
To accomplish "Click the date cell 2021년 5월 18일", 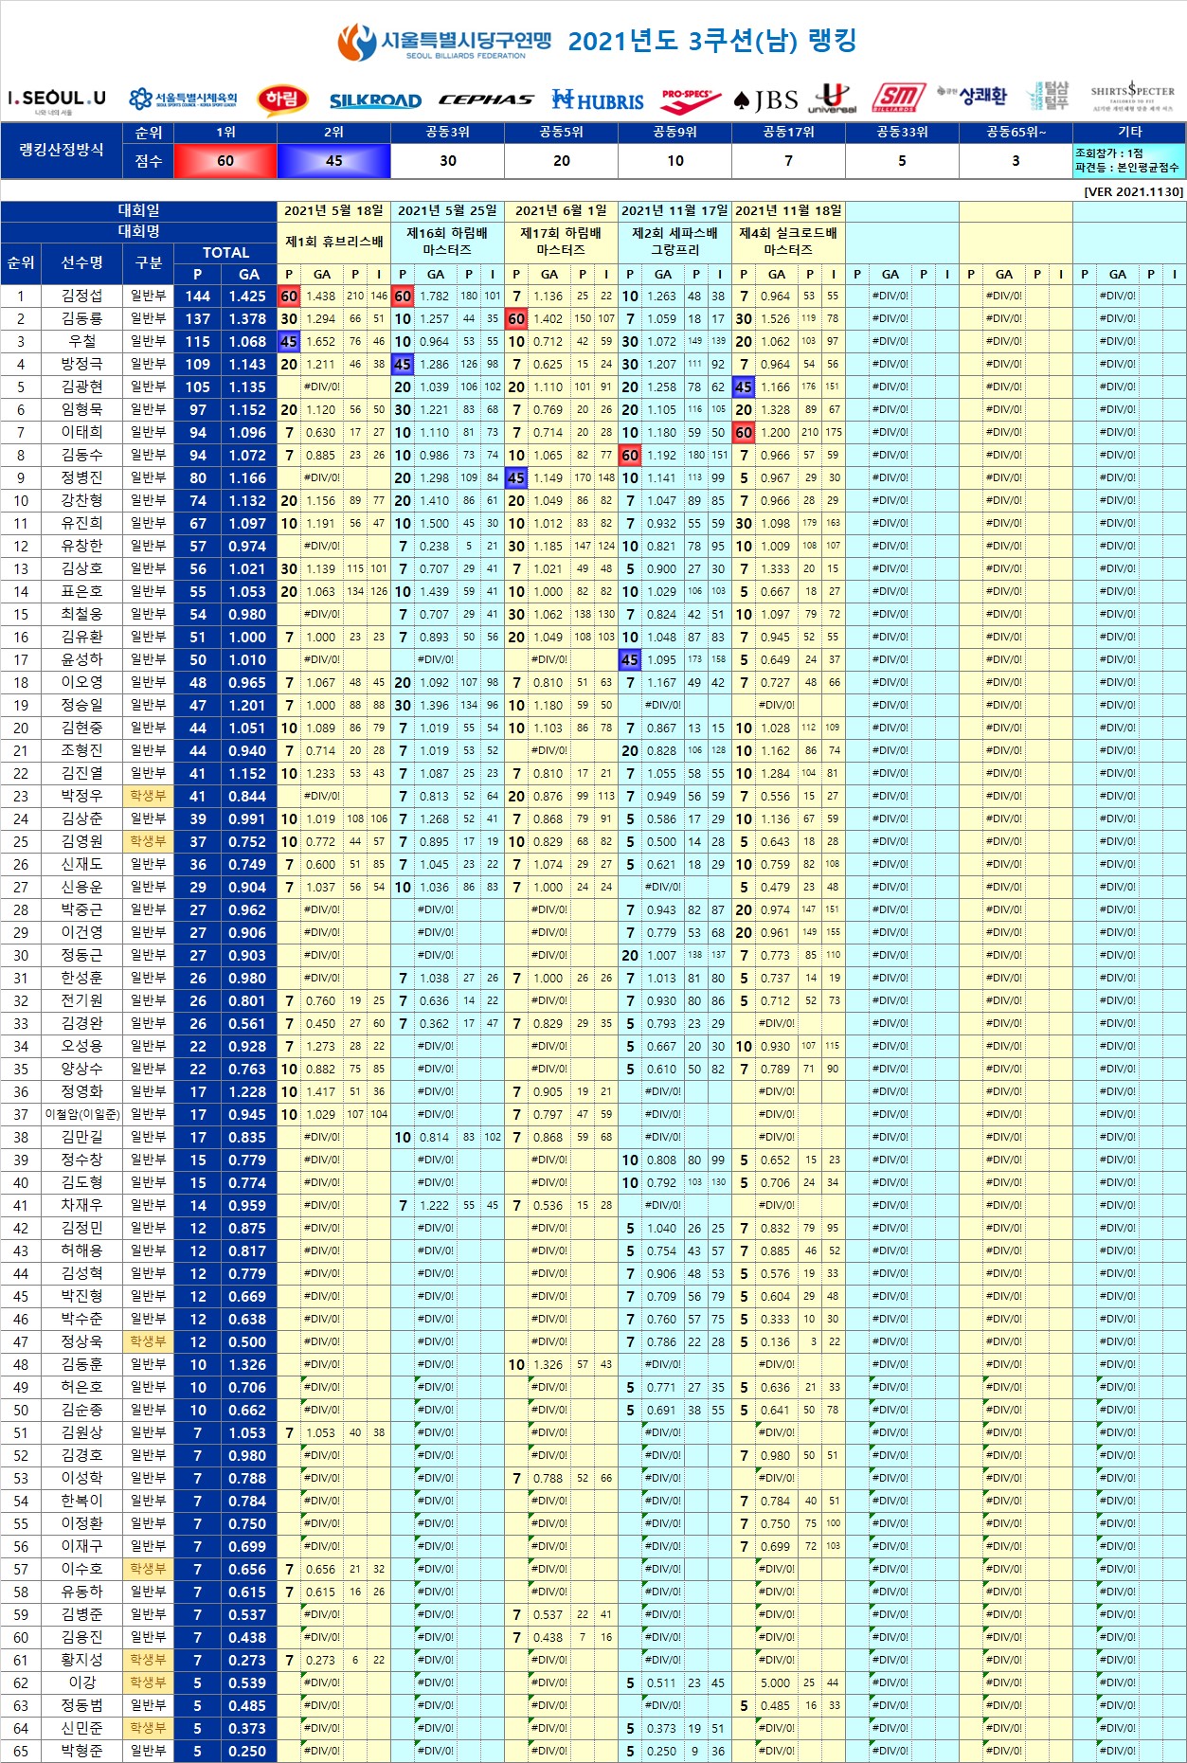I will (x=333, y=210).
